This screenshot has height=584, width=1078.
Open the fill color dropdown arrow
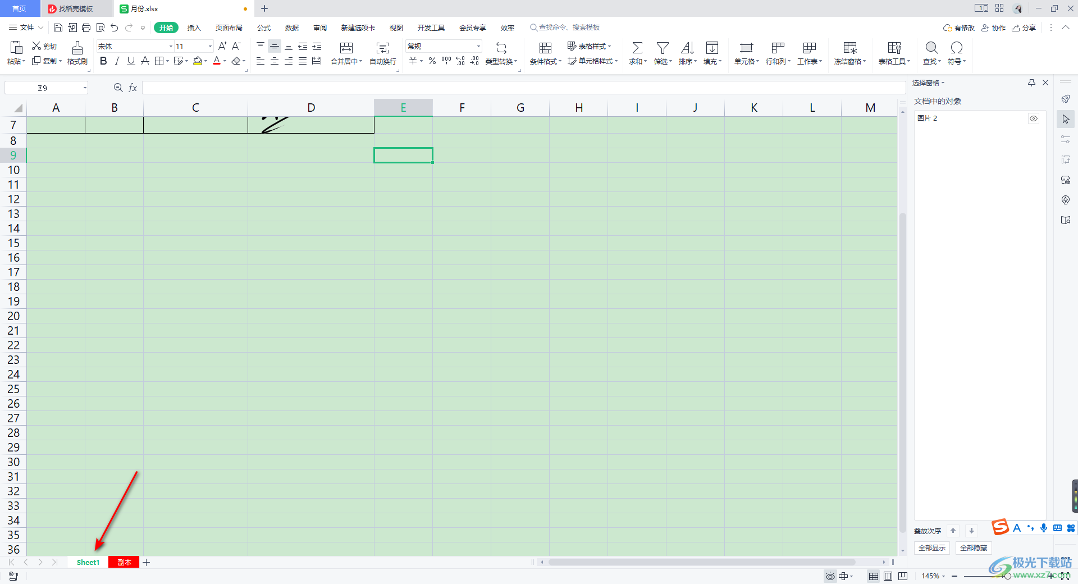206,61
